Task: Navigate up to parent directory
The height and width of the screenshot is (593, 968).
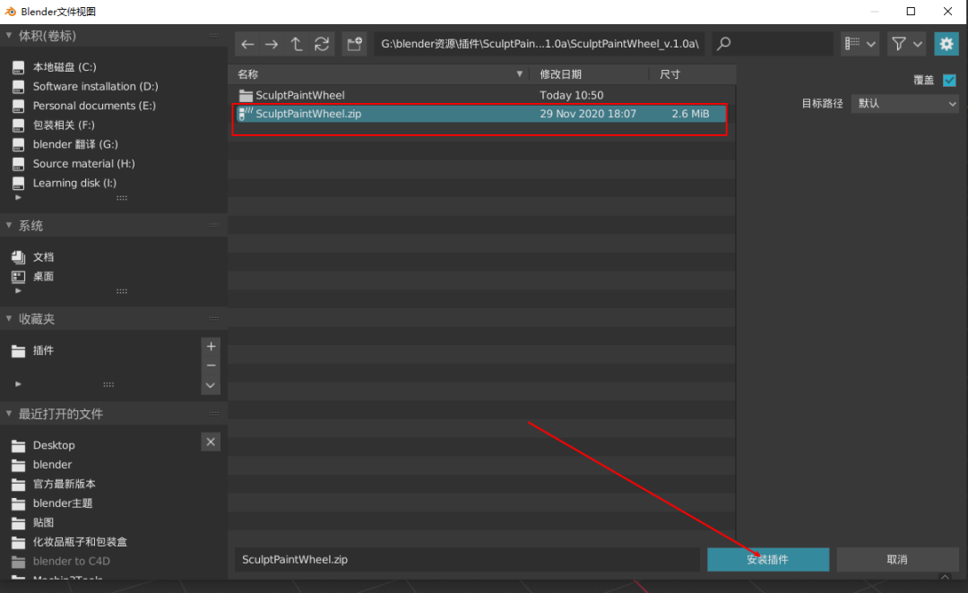Action: [x=297, y=44]
